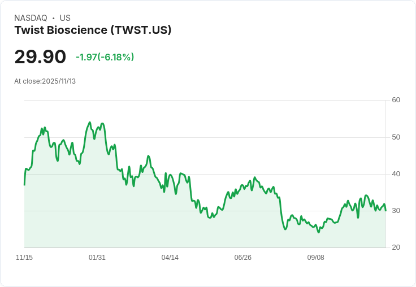Click the chart's lowest point near 09/08
416x287 pixels.
coord(319,232)
